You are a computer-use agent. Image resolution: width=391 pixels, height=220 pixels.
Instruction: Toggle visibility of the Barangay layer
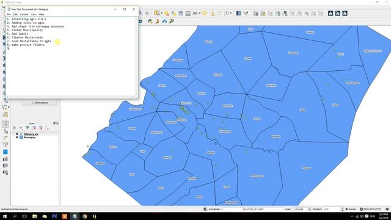tap(17, 137)
